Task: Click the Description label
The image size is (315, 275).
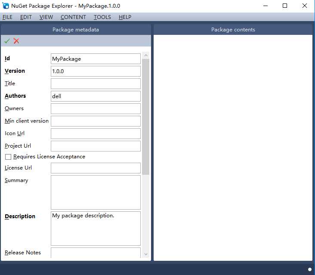Action: click(20, 216)
